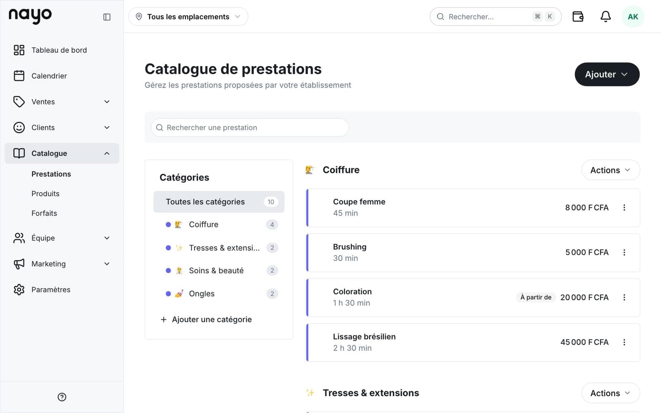
Task: Filter by Soins & beauté category
Action: (219, 271)
